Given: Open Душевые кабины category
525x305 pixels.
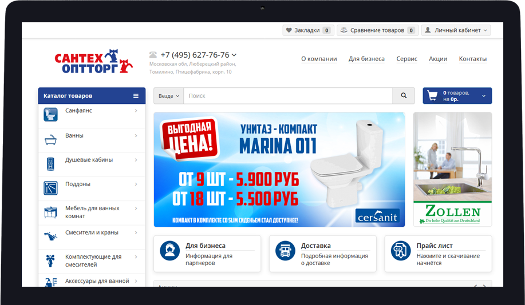Looking at the screenshot, I should pyautogui.click(x=89, y=160).
